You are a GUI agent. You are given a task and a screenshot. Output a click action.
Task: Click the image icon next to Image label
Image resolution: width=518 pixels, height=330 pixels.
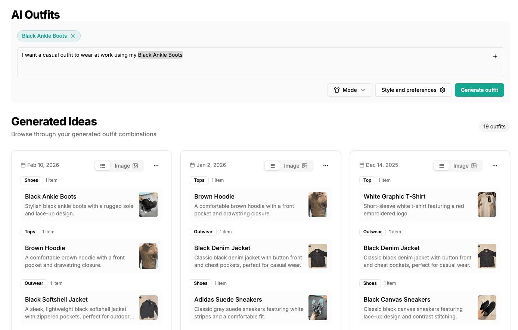(136, 165)
